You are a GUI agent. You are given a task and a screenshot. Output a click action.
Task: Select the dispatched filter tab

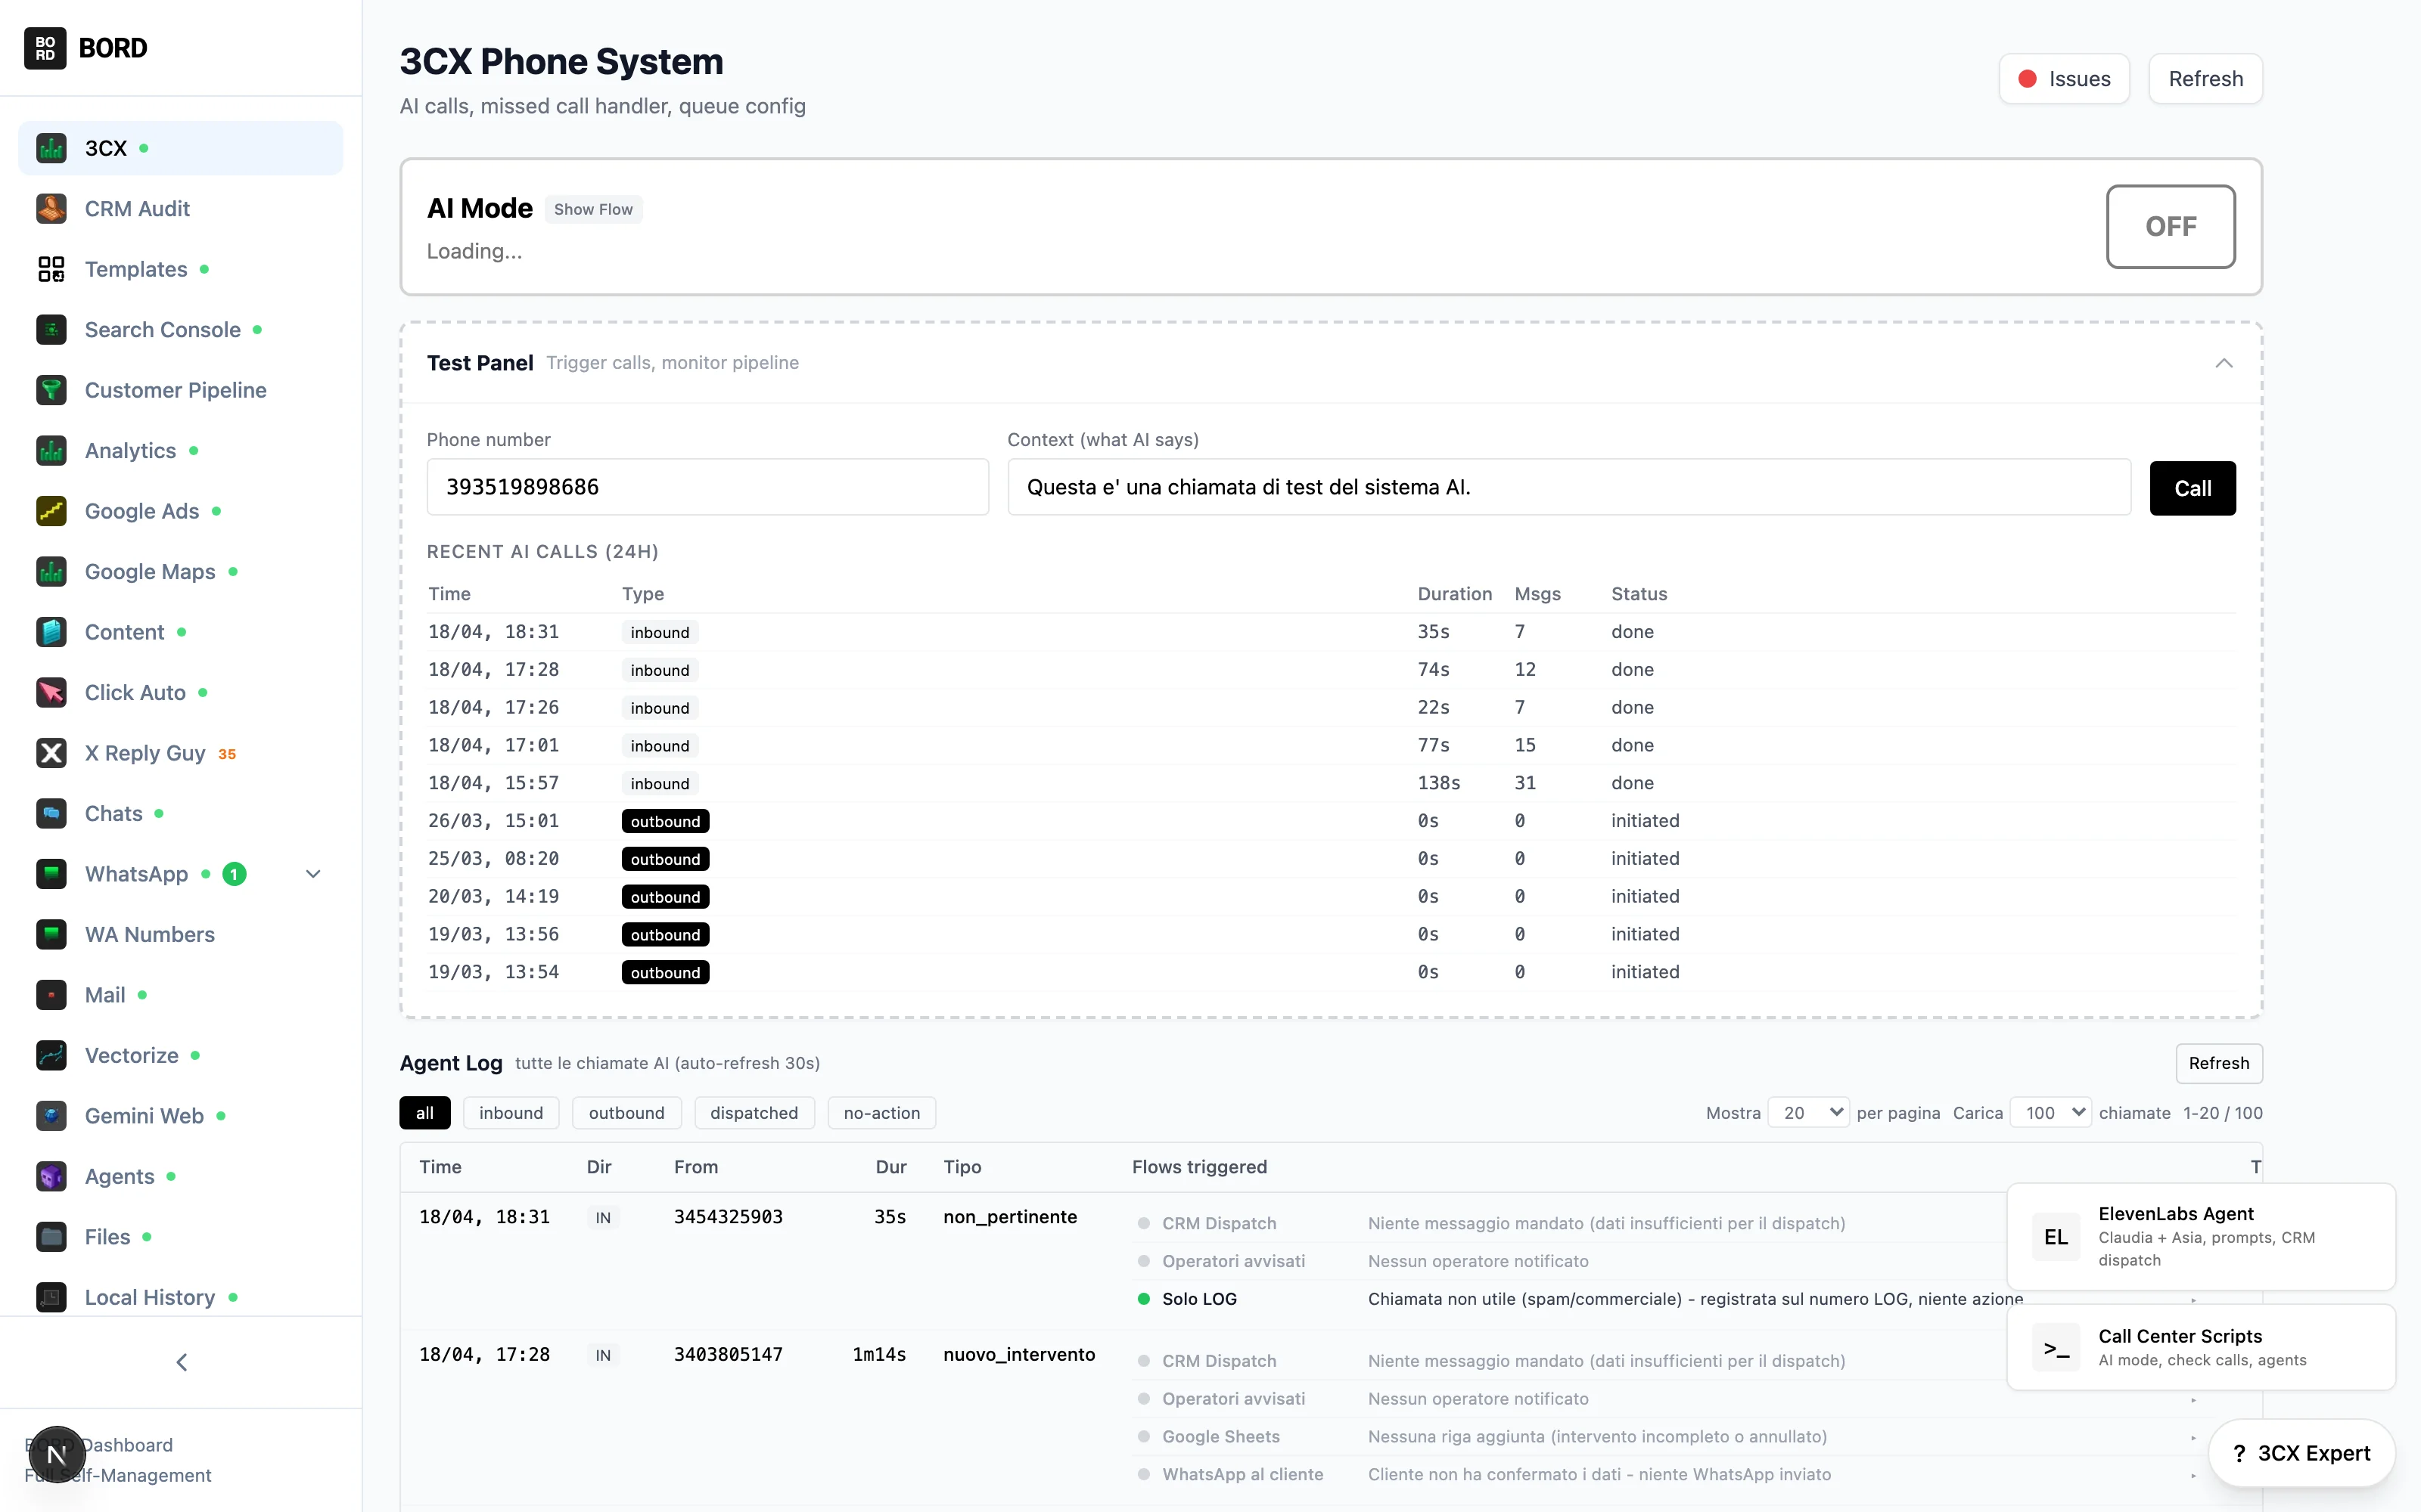click(754, 1113)
